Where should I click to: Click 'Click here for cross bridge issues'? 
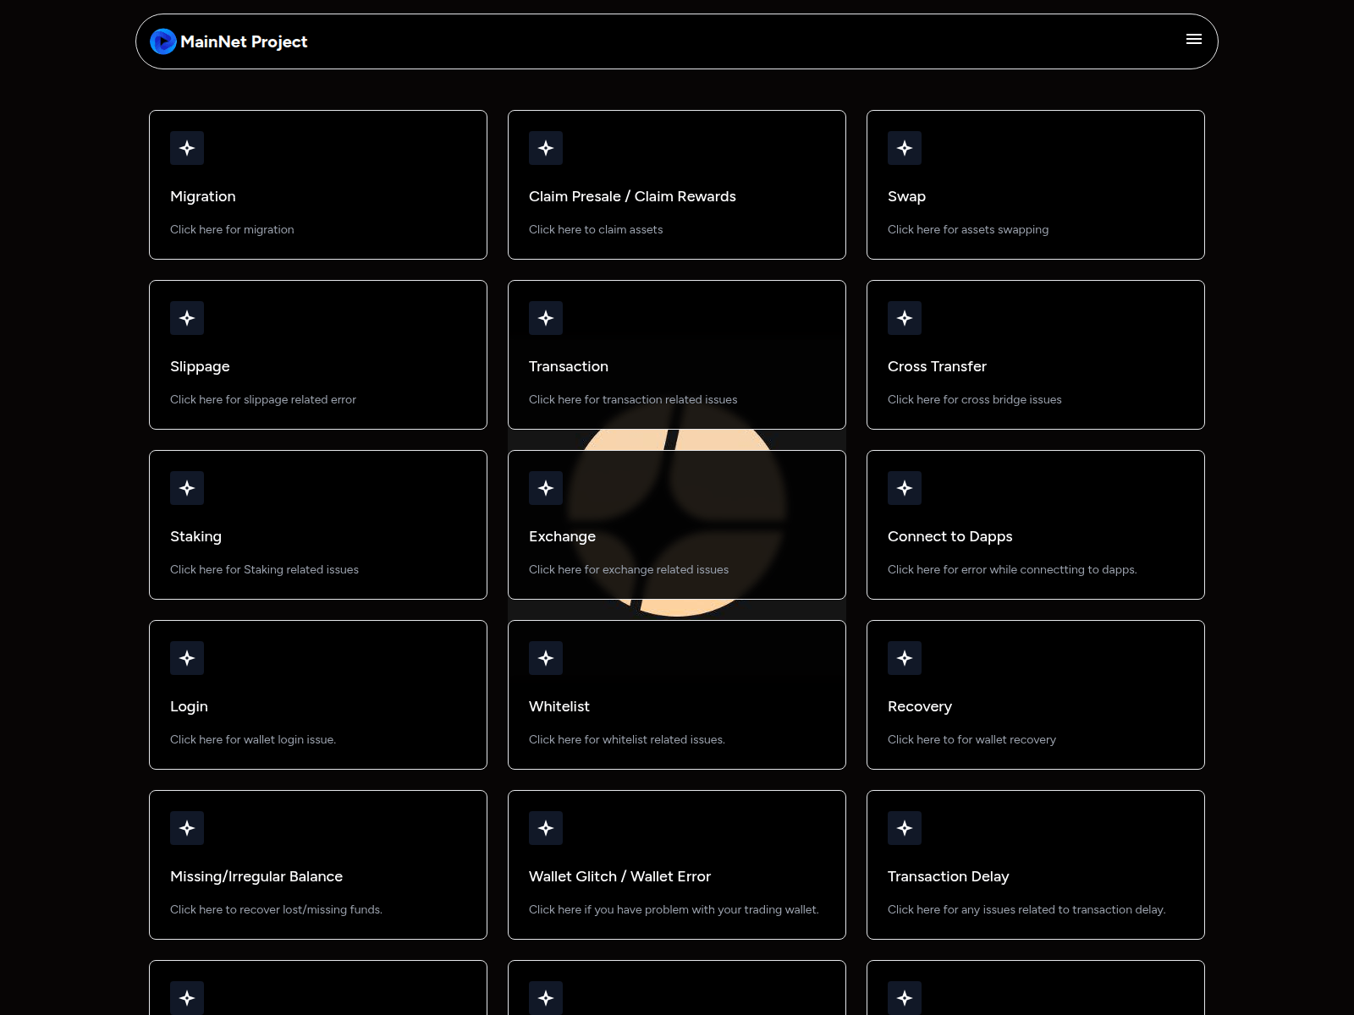pyautogui.click(x=974, y=399)
